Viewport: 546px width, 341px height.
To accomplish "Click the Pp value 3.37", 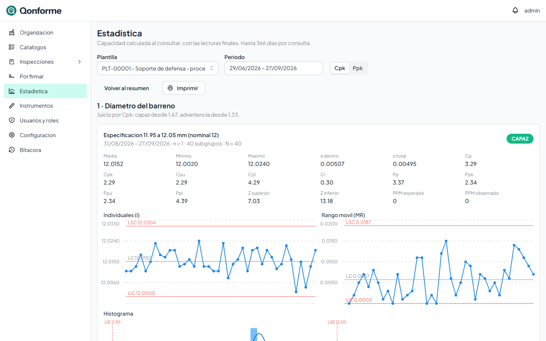I will pos(399,183).
